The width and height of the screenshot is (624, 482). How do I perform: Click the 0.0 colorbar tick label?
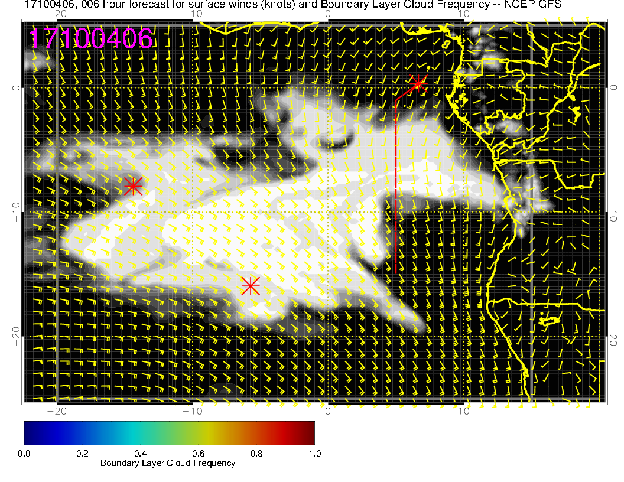coord(24,454)
